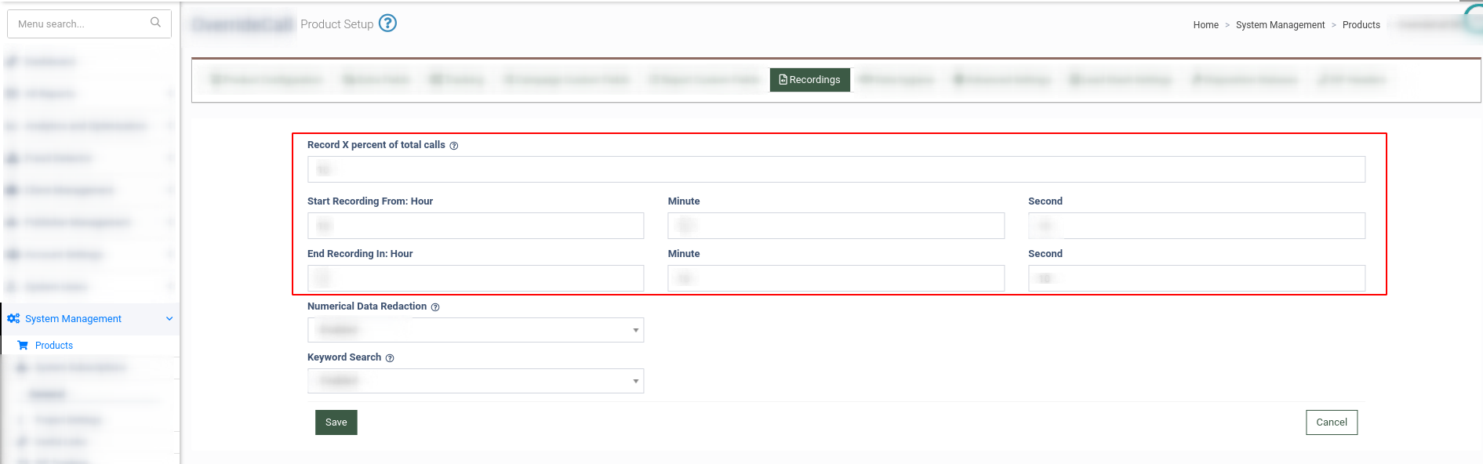Click the Products cart icon in sidebar
Viewport: 1483px width, 464px height.
(23, 346)
